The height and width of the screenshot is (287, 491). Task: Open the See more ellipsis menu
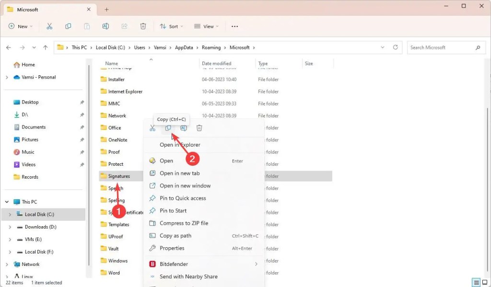click(x=234, y=26)
